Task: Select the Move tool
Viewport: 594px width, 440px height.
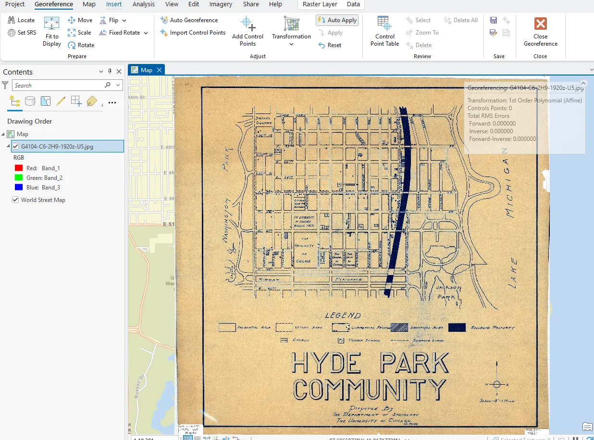Action: (x=80, y=20)
